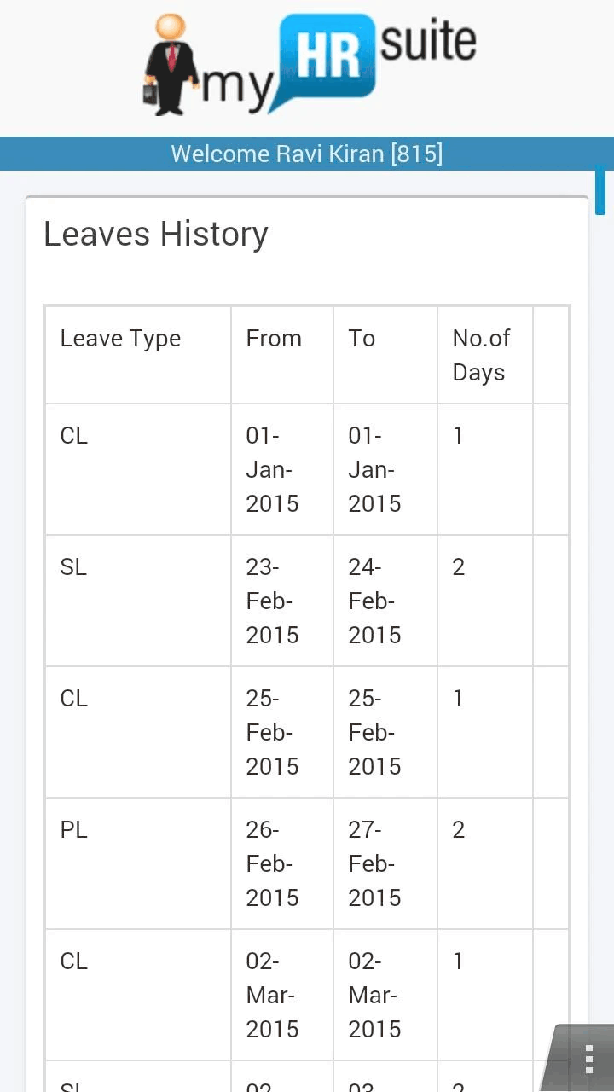Select the No.of Days column header
This screenshot has width=614, height=1092.
tap(481, 355)
